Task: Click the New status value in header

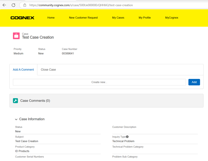Action: point(41,54)
